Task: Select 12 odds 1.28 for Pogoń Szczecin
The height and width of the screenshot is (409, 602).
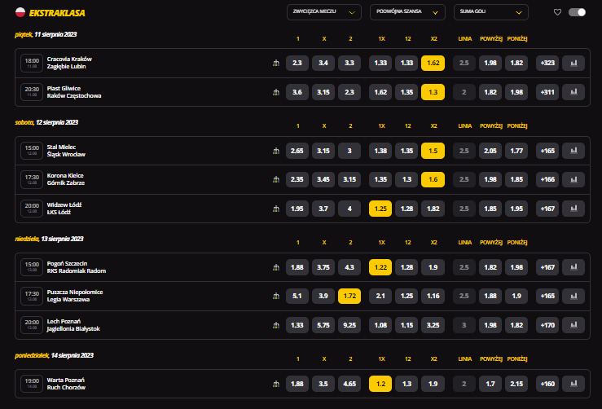Action: pos(406,267)
